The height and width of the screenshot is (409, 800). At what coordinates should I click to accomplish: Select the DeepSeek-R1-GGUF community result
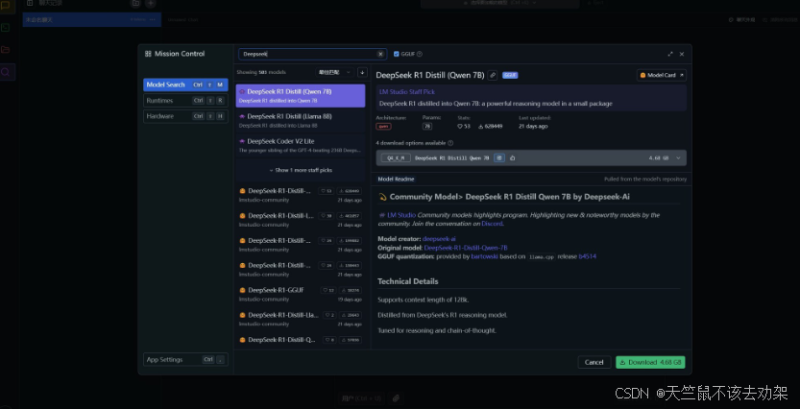[x=301, y=294]
